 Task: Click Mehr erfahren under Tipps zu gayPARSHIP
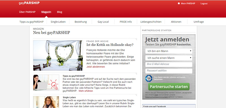pyautogui.click(x=86, y=91)
